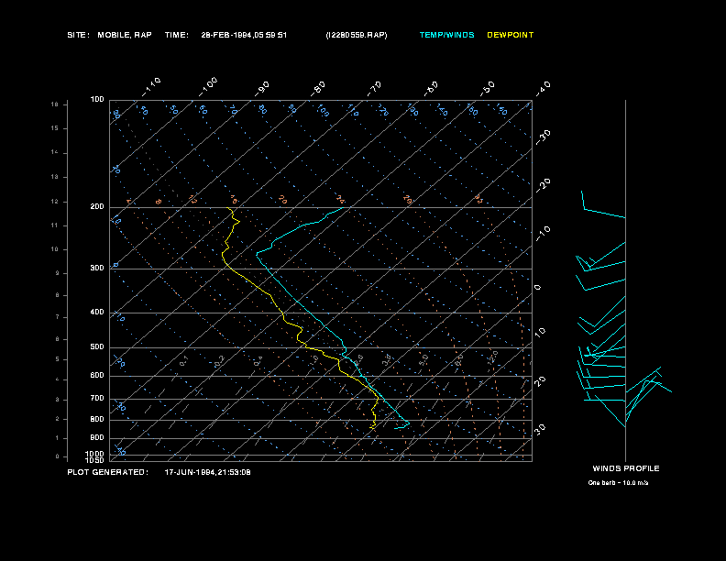Click the -50 temperature label on top axis
The image size is (726, 561).
pos(488,88)
